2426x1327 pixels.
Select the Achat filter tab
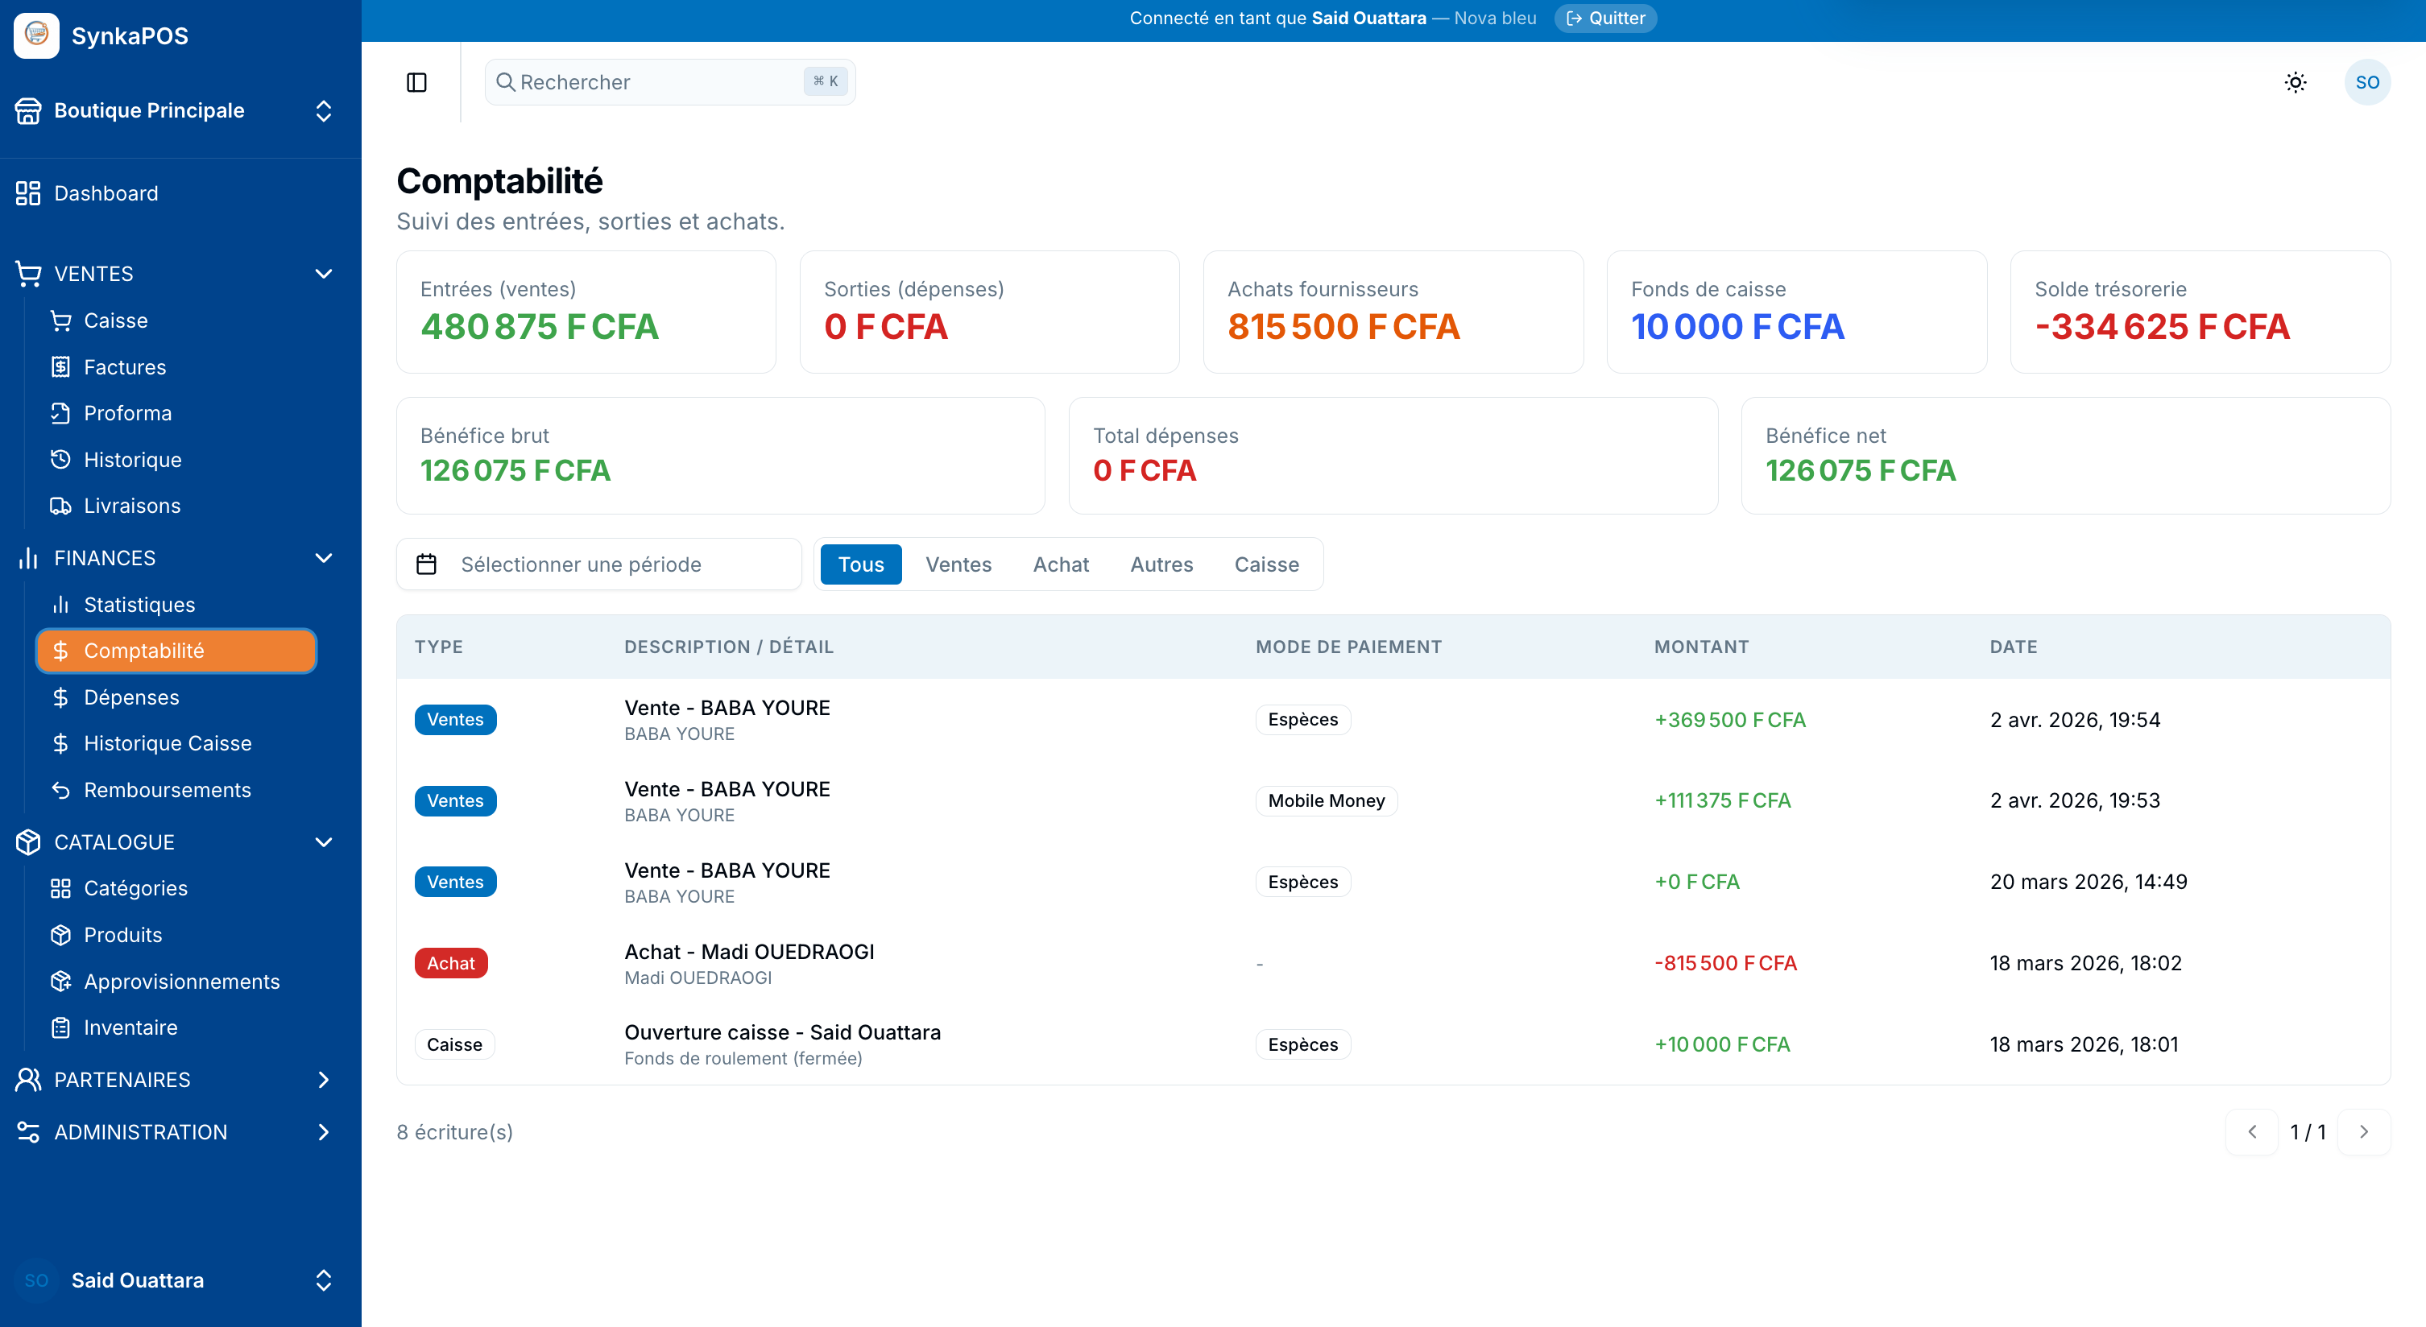[1061, 564]
